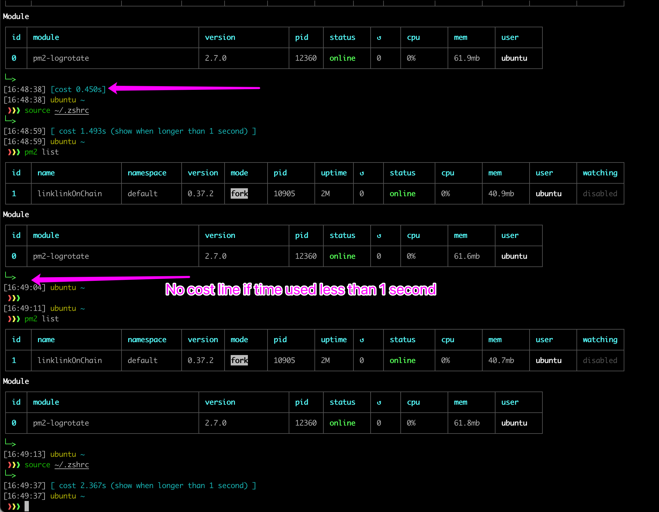Viewport: 659px width, 512px height.
Task: Click the highlighted fork mode in the second list table
Action: click(239, 360)
